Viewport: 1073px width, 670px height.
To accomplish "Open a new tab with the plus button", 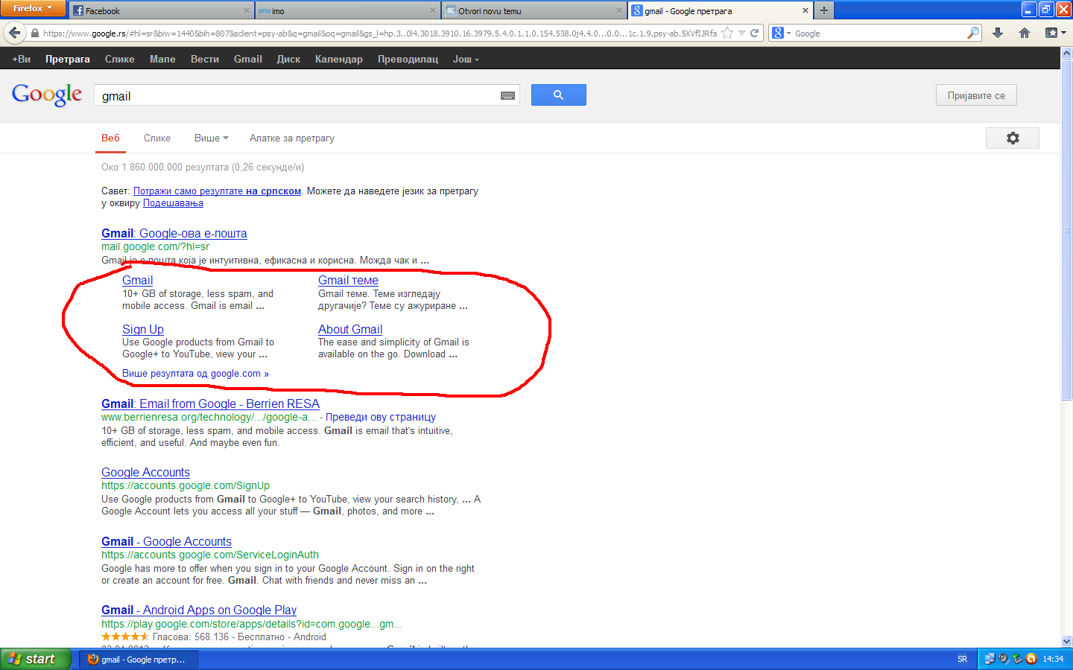I will point(824,10).
